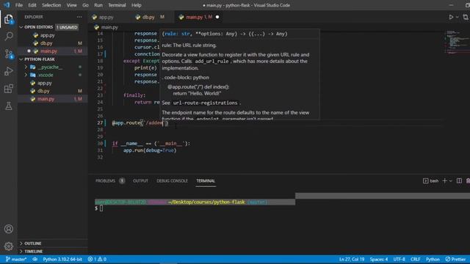Switch to the Debug Console tab

click(x=172, y=181)
